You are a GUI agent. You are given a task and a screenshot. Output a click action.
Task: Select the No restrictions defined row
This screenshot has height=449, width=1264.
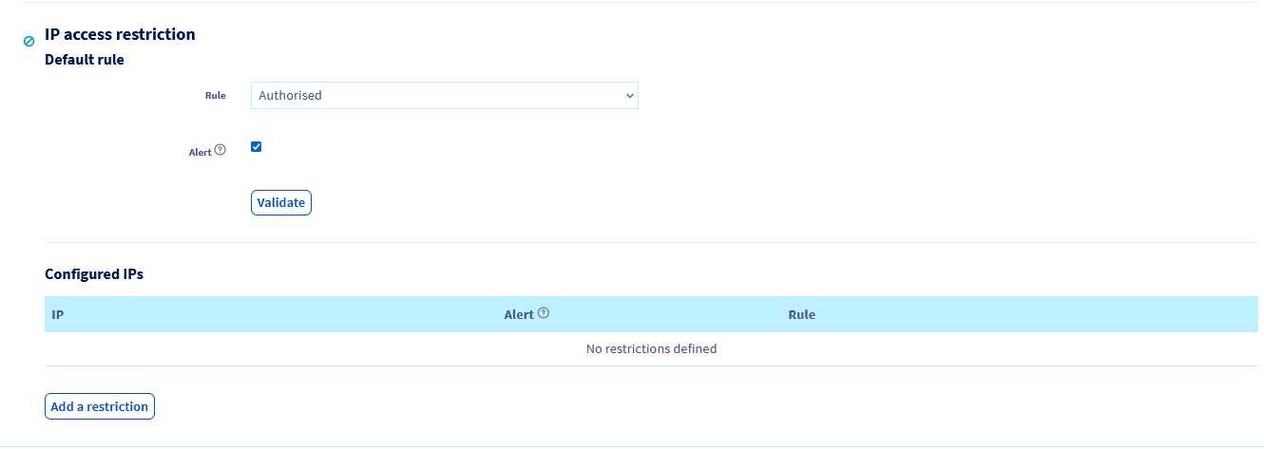coord(651,348)
